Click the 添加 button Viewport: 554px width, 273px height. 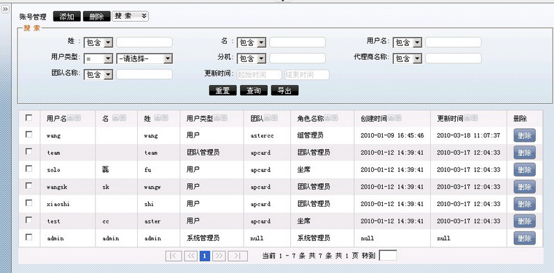click(x=67, y=16)
